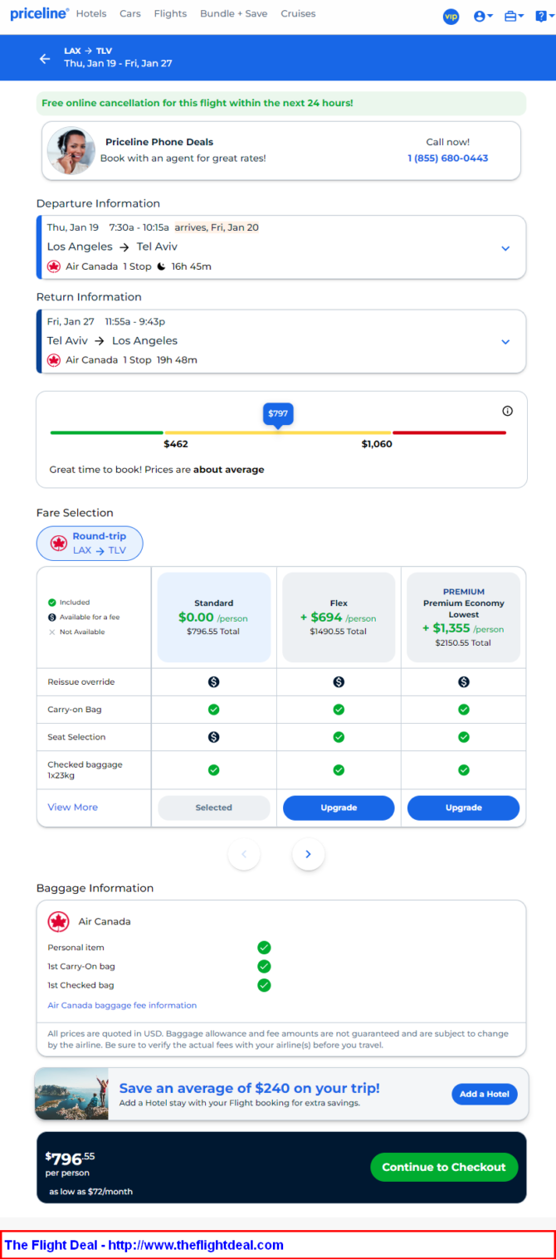The image size is (556, 1259).
Task: Click the Flex carry-on bag checkmark
Action: (339, 710)
